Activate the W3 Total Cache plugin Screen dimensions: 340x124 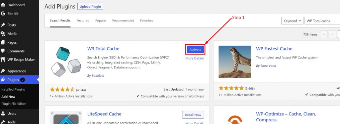point(195,50)
